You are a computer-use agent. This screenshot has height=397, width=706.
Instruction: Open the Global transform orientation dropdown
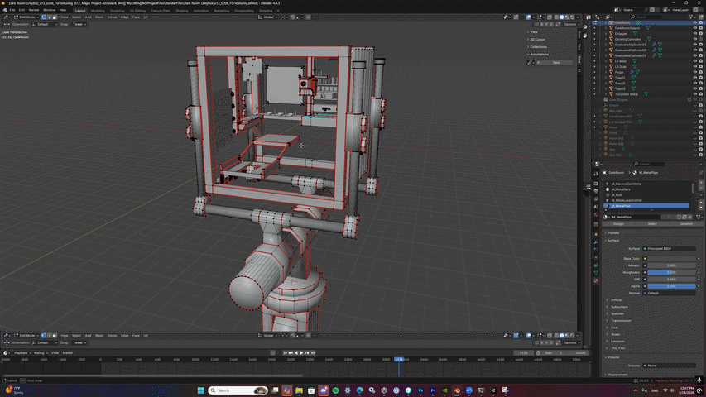click(x=268, y=17)
